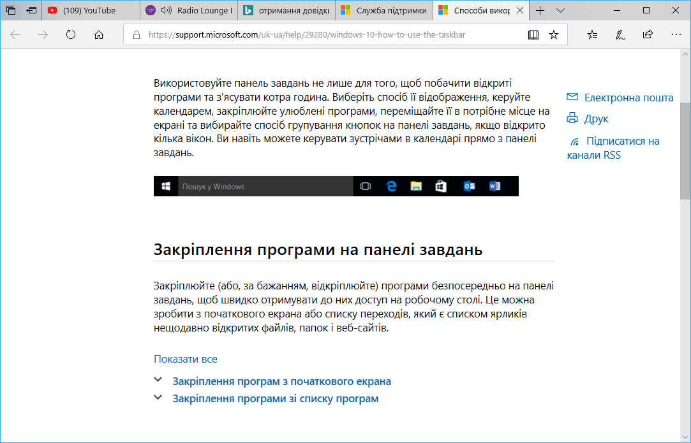Set these tabs aside icon

coord(31,10)
